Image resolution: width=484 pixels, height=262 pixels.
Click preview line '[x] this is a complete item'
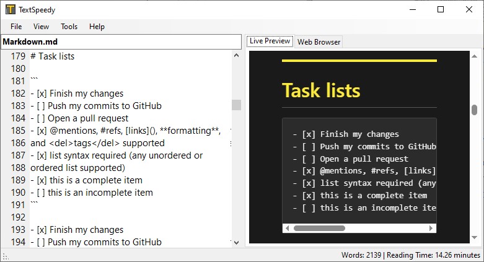(360, 195)
